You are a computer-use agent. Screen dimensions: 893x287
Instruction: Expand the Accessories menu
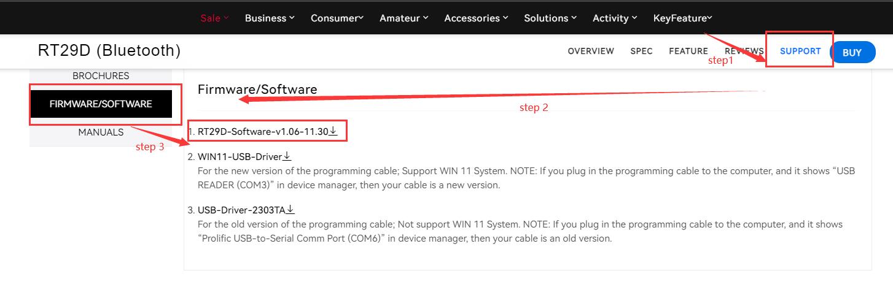tap(476, 18)
